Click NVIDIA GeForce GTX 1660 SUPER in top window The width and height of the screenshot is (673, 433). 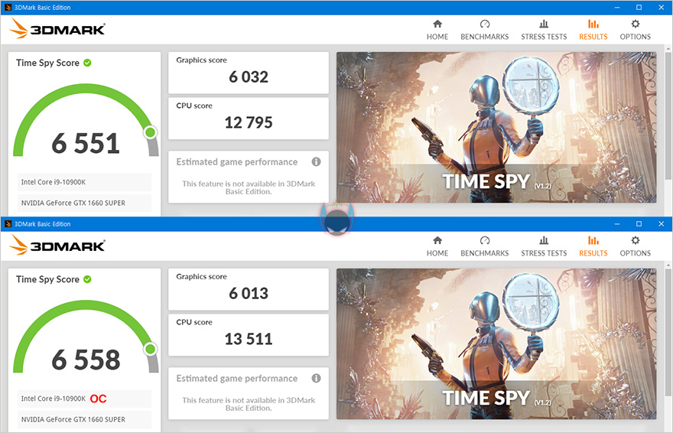pos(84,203)
